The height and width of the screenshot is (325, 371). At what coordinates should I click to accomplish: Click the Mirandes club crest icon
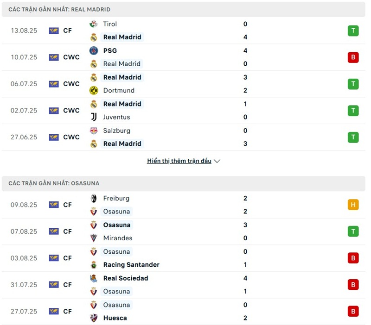pos(94,238)
